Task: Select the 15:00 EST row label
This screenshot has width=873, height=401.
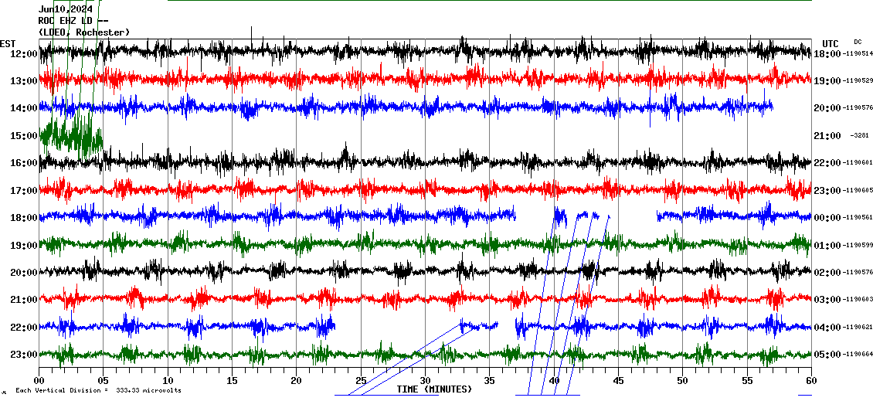Action: [25, 136]
